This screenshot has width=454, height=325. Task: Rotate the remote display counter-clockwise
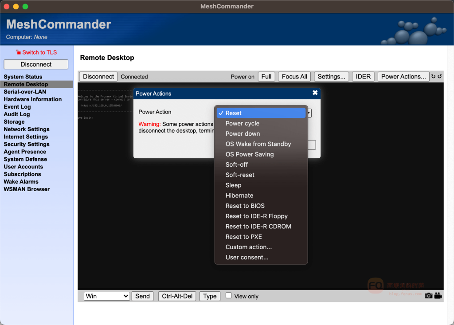[x=440, y=77]
